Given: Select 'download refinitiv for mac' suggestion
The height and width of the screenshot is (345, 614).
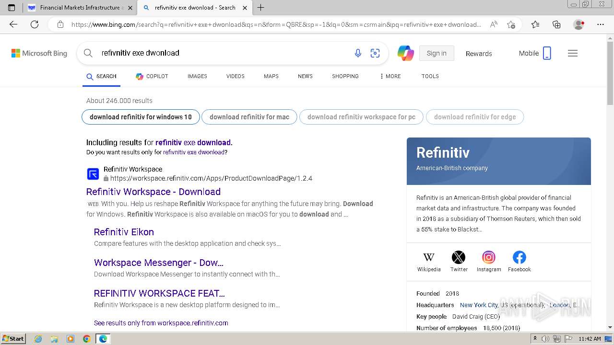Looking at the screenshot, I should (x=249, y=117).
